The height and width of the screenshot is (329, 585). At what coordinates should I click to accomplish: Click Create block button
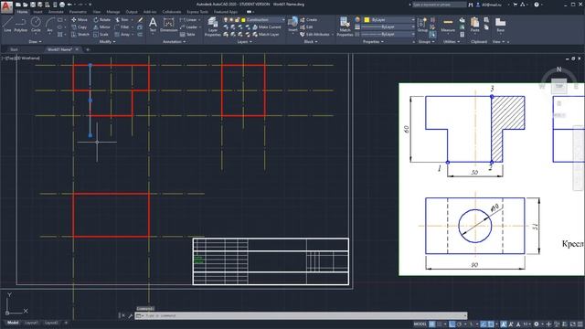(x=309, y=20)
